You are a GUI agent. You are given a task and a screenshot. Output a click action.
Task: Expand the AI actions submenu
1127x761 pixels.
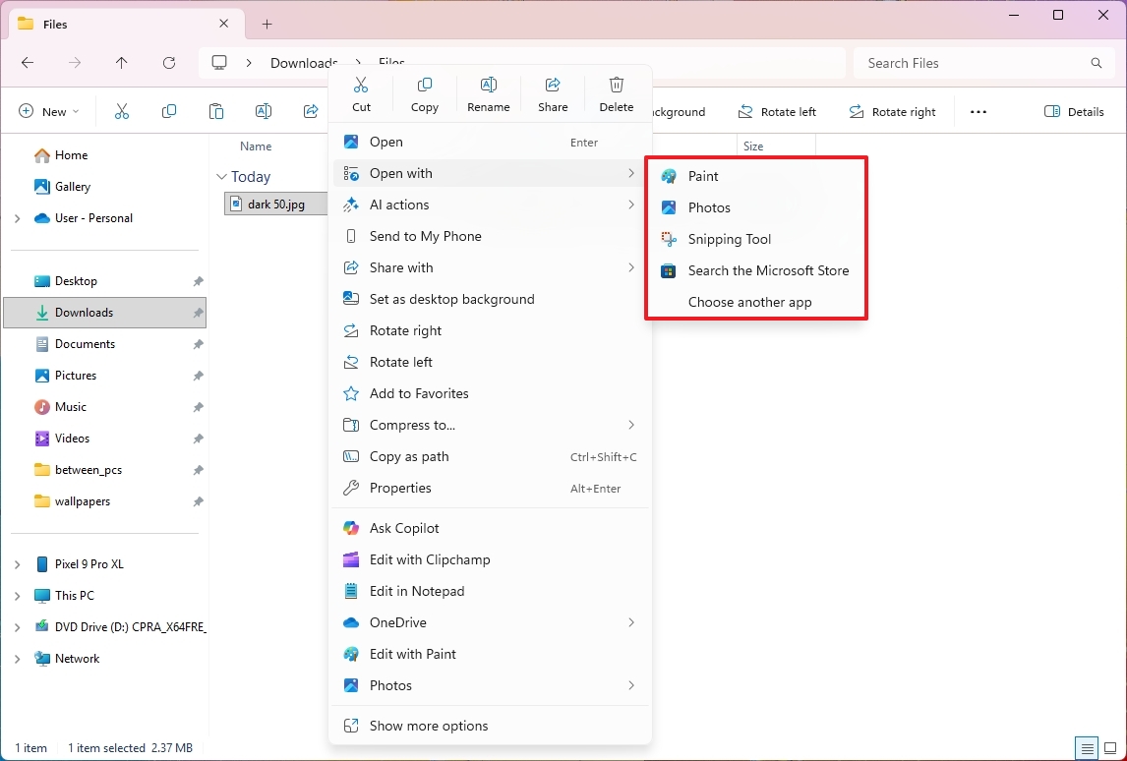tap(630, 205)
